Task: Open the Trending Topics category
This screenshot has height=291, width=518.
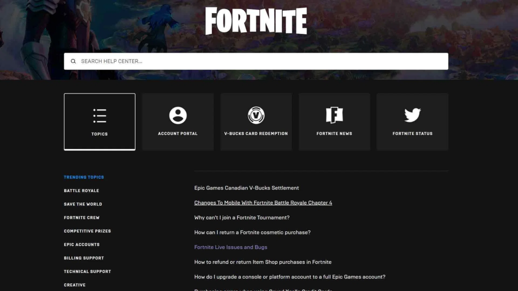Action: (x=84, y=177)
